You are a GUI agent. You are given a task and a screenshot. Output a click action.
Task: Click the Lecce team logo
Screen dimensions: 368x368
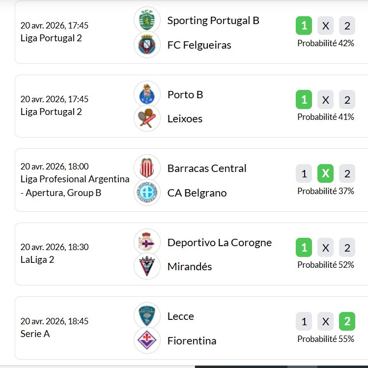(x=147, y=316)
